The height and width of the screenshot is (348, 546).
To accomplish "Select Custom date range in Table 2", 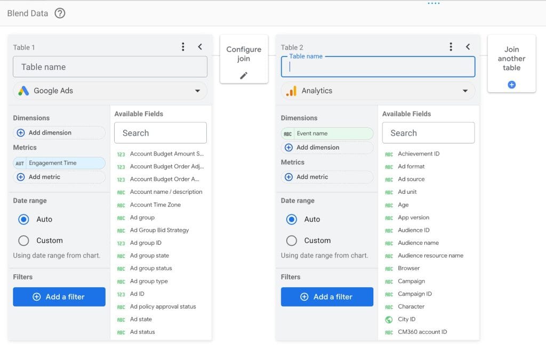I will [292, 241].
